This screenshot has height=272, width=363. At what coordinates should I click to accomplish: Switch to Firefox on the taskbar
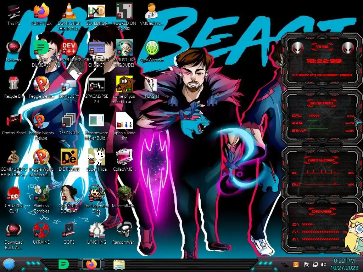(x=92, y=264)
